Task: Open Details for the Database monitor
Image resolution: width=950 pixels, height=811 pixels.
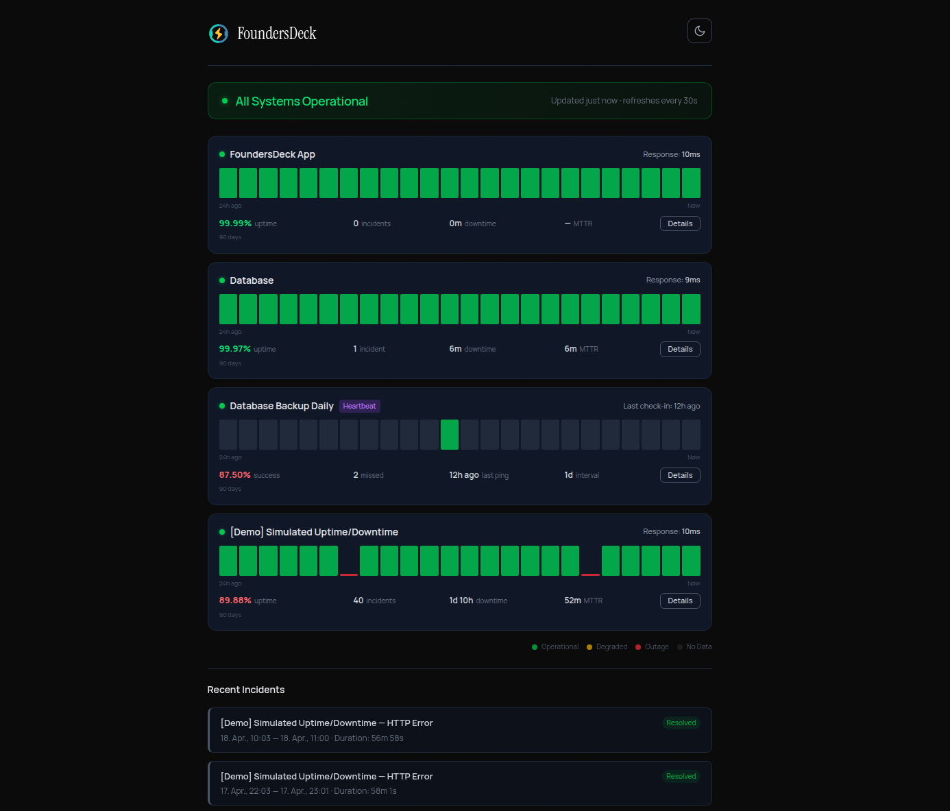Action: click(679, 349)
